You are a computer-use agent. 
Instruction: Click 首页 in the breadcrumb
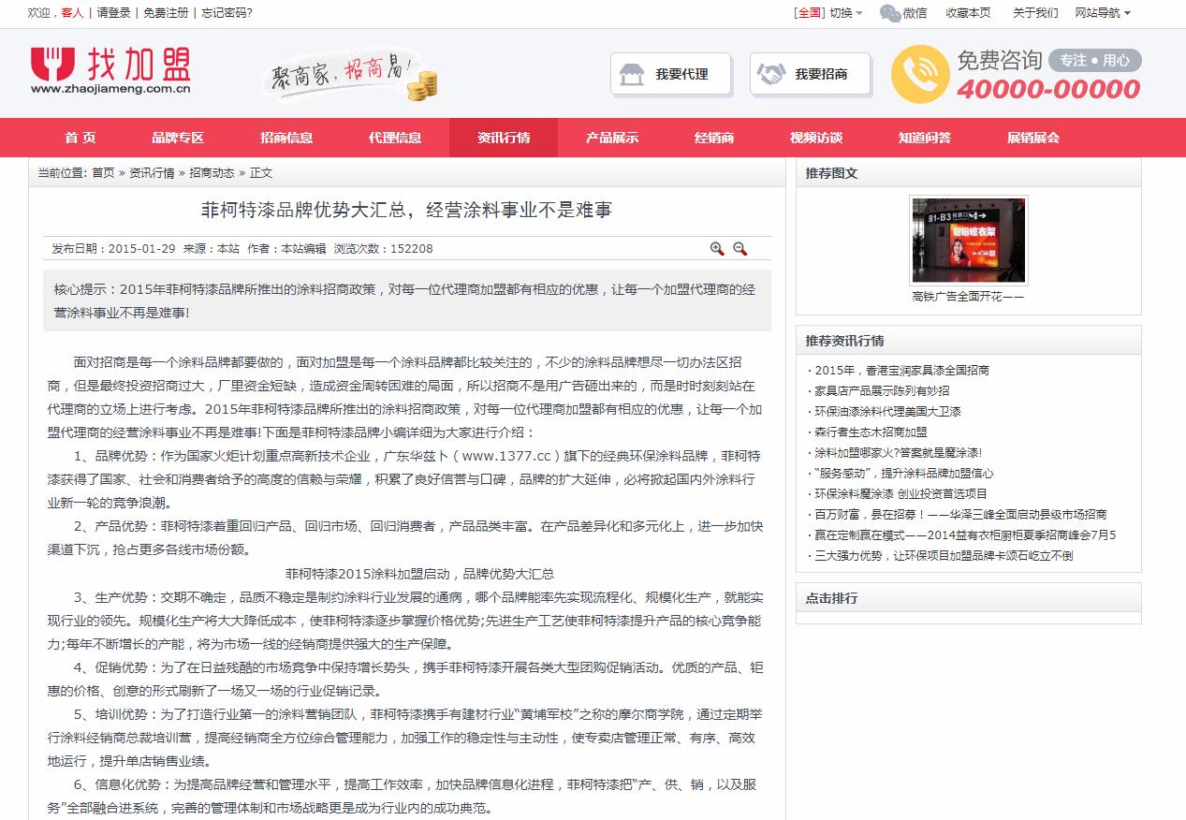pyautogui.click(x=103, y=173)
